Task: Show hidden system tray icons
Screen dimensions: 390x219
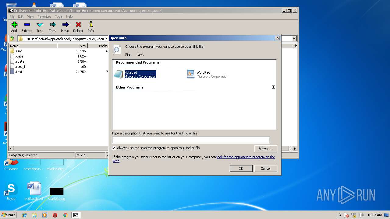Action: point(340,215)
